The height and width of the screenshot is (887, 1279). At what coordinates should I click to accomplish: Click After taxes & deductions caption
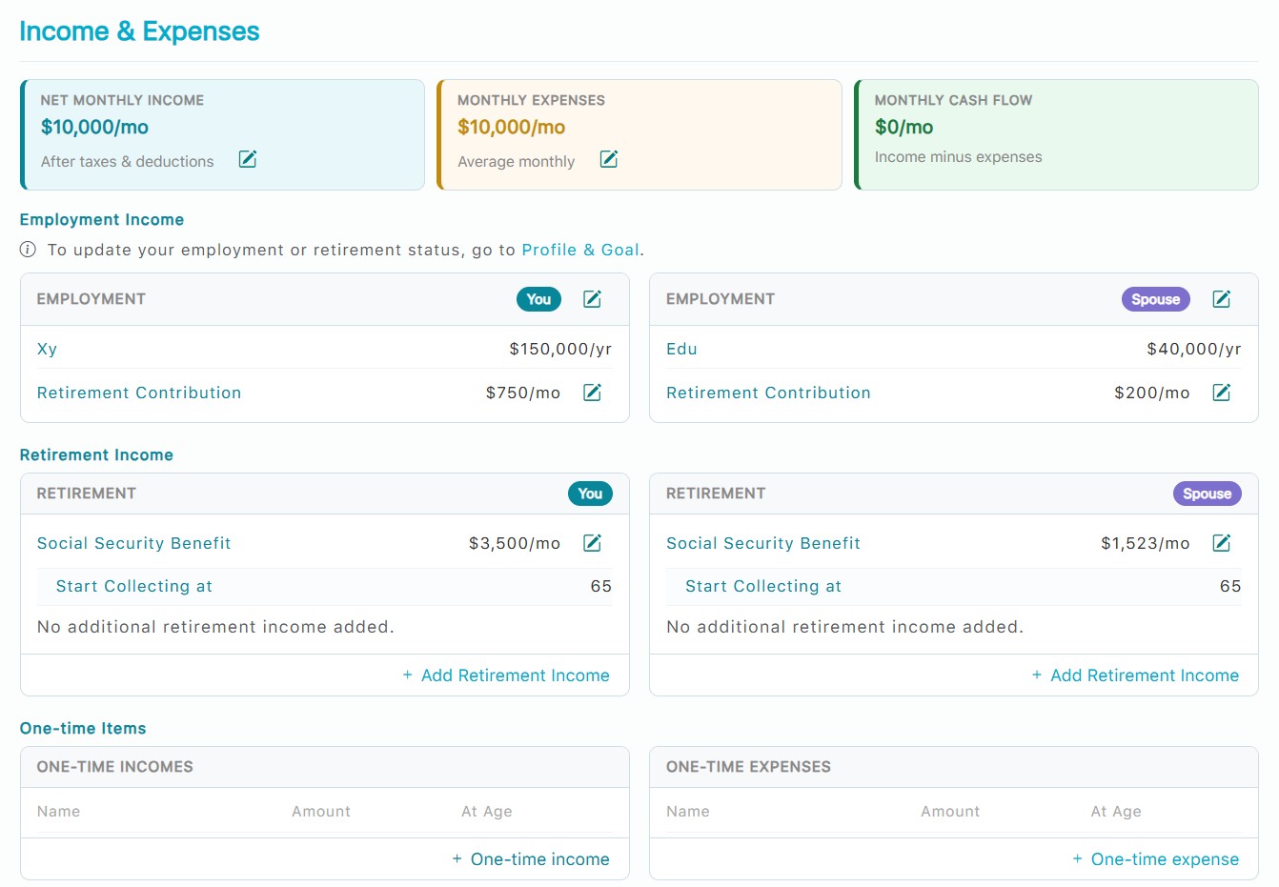pyautogui.click(x=128, y=162)
